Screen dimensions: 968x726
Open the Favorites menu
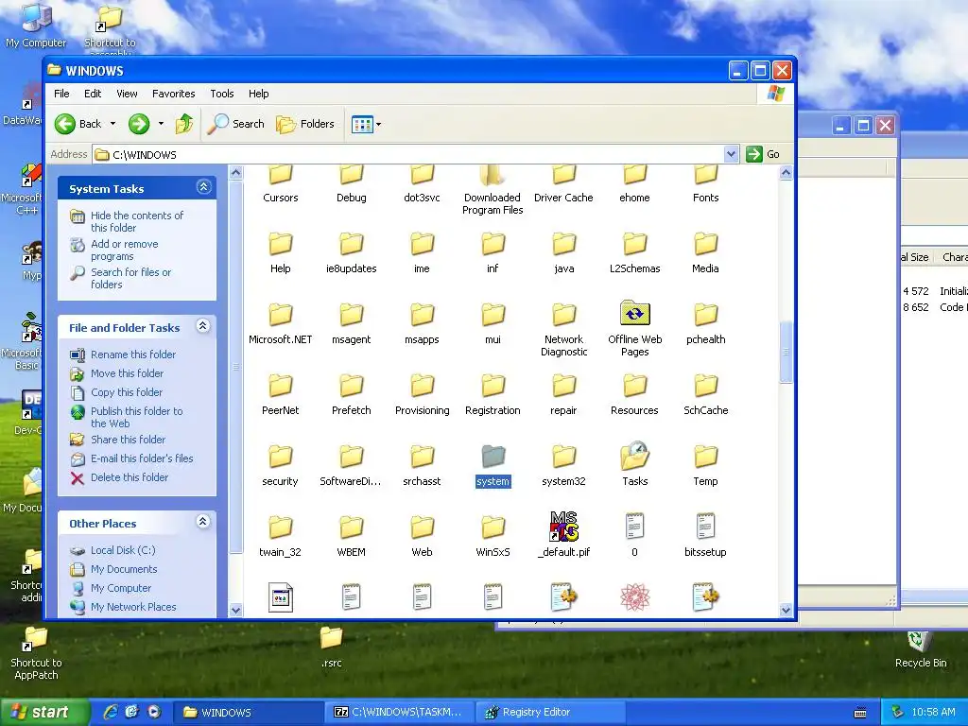click(x=174, y=94)
